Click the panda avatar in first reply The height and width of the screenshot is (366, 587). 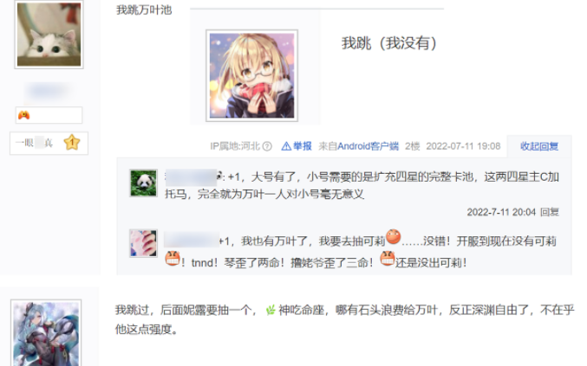(x=143, y=183)
